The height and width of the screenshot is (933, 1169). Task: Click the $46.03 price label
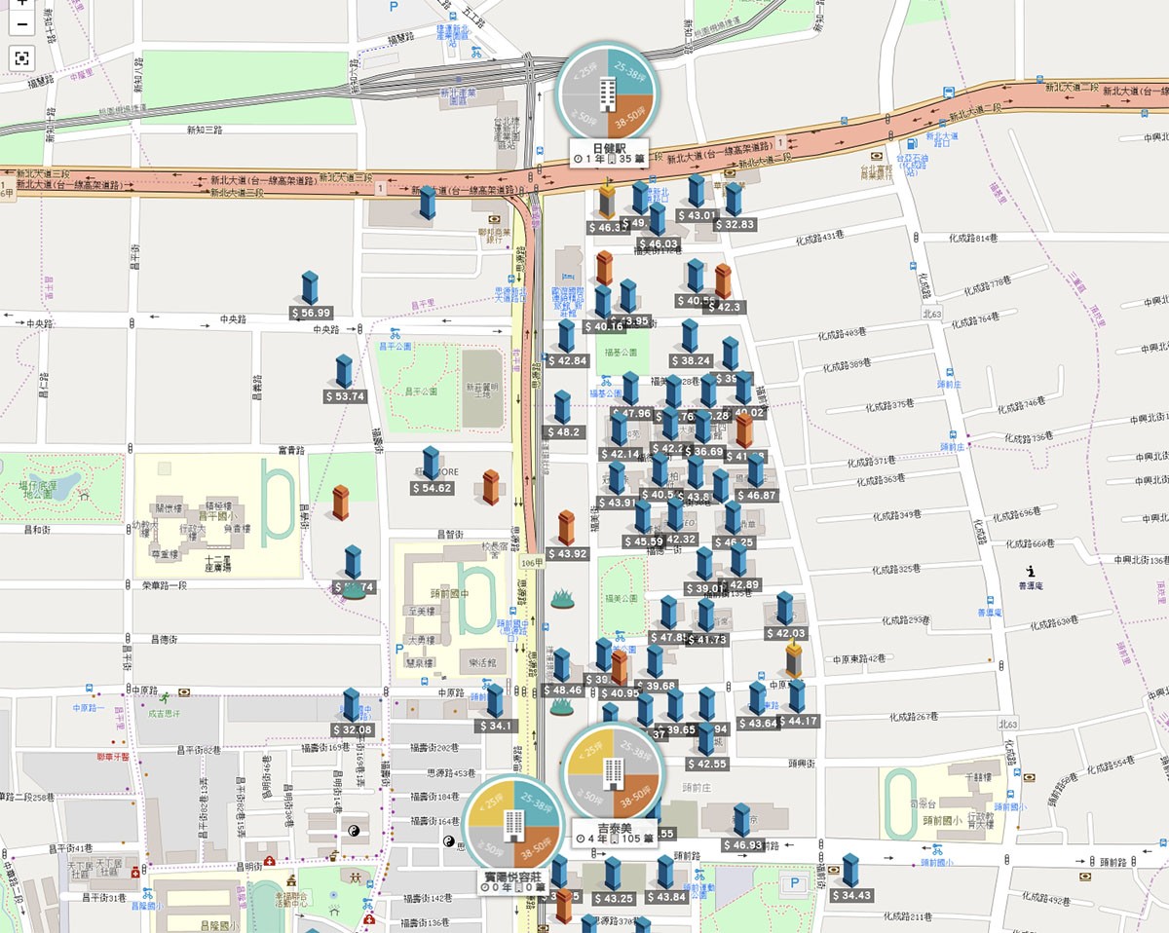click(658, 243)
